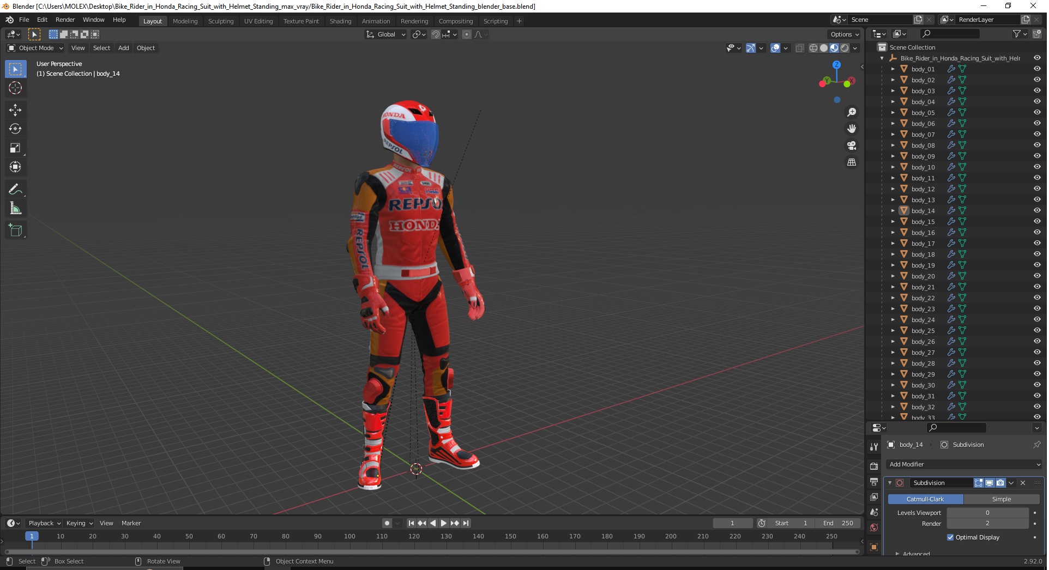
Task: Hide body_01 with its eye icon
Action: point(1037,69)
